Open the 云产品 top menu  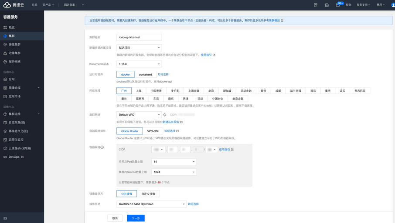coord(48,5)
